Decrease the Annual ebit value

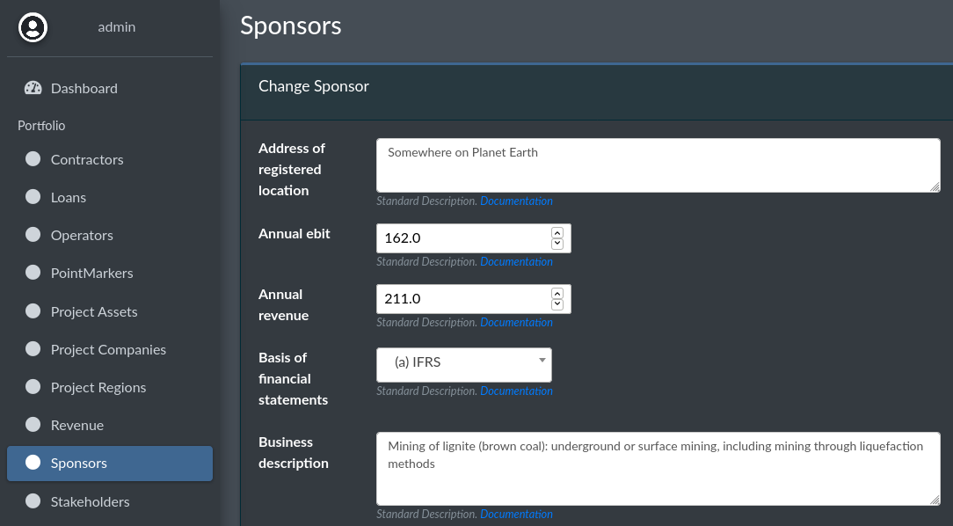click(x=557, y=244)
